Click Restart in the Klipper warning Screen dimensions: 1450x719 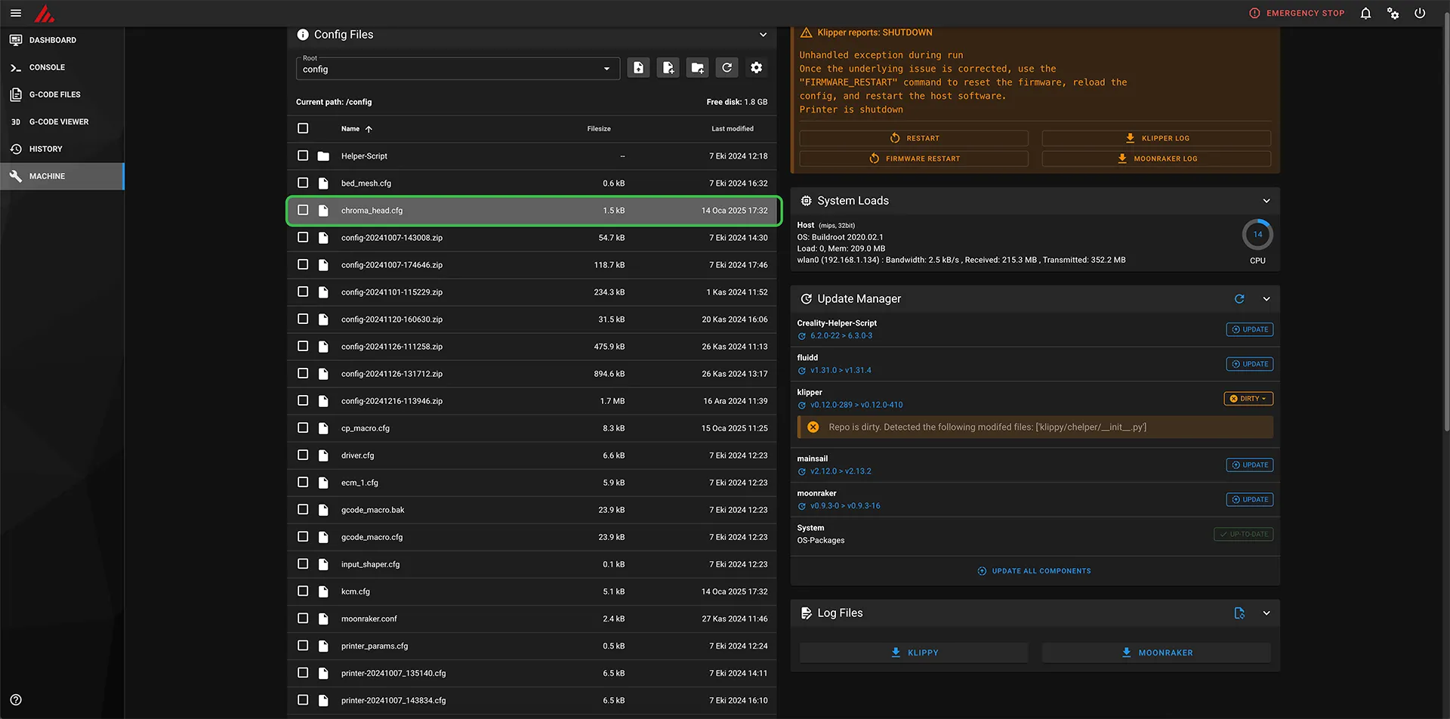point(914,138)
